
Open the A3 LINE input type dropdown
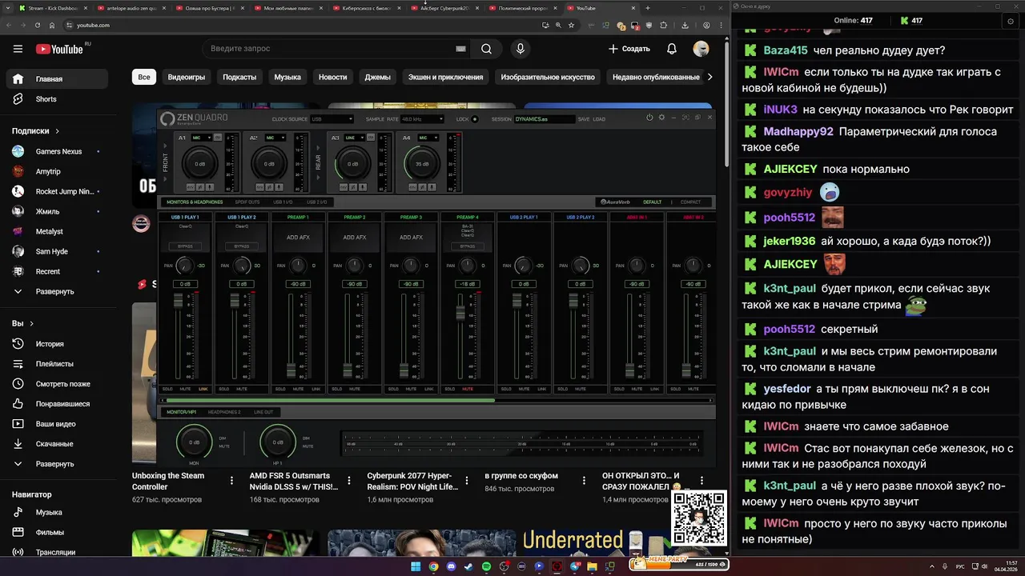pyautogui.click(x=355, y=138)
